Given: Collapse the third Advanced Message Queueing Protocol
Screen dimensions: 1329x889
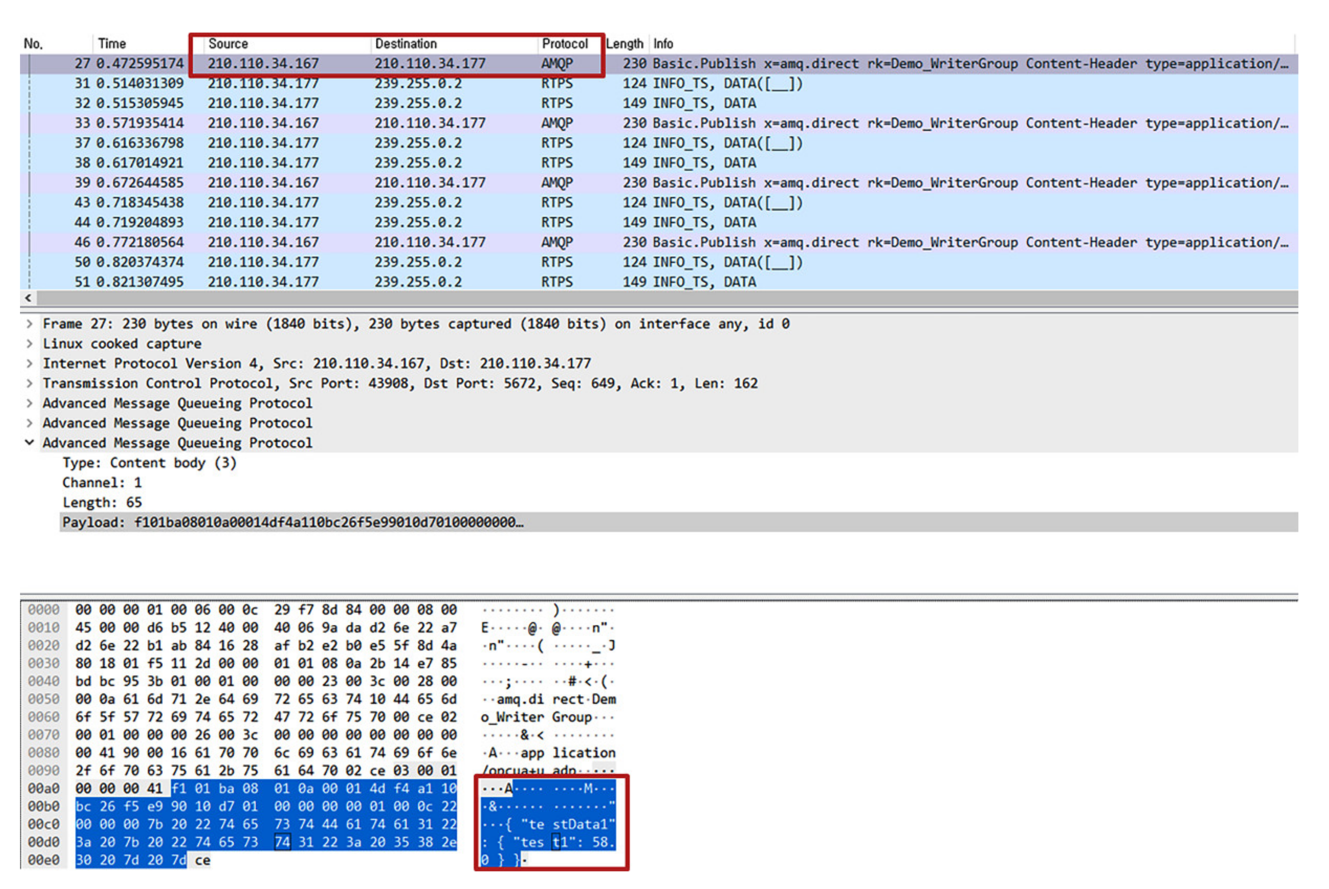Looking at the screenshot, I should pos(29,443).
